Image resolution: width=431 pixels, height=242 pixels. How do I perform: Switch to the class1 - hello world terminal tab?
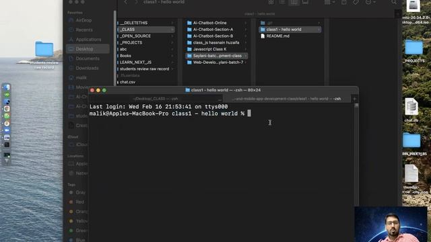287,99
